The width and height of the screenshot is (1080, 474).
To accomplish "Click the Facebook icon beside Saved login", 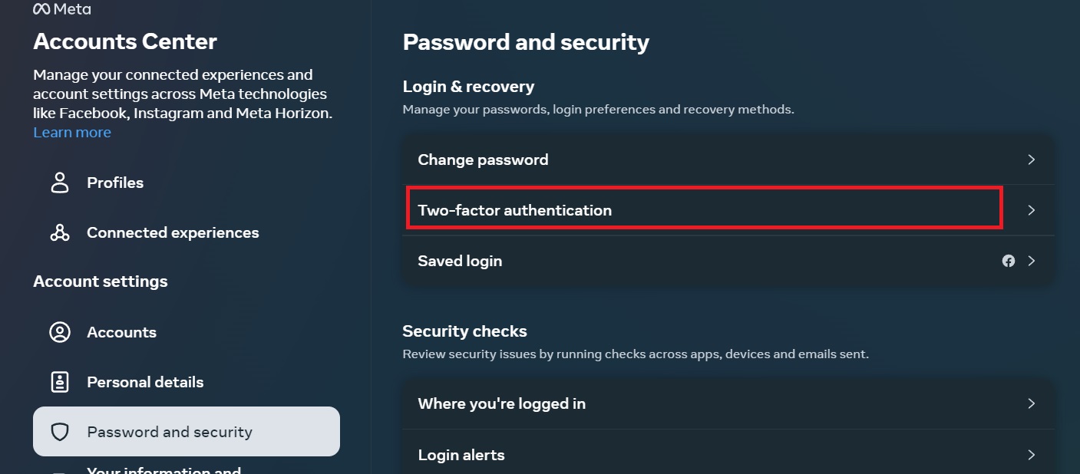I will coord(1009,261).
